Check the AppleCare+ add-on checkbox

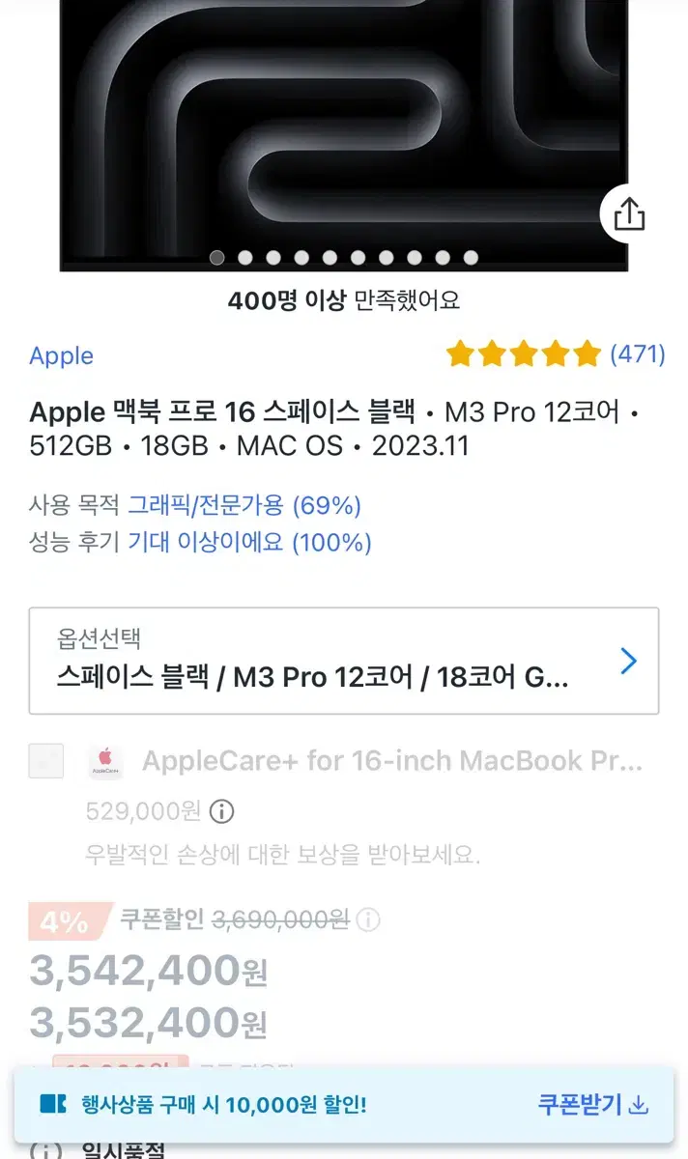[x=46, y=761]
